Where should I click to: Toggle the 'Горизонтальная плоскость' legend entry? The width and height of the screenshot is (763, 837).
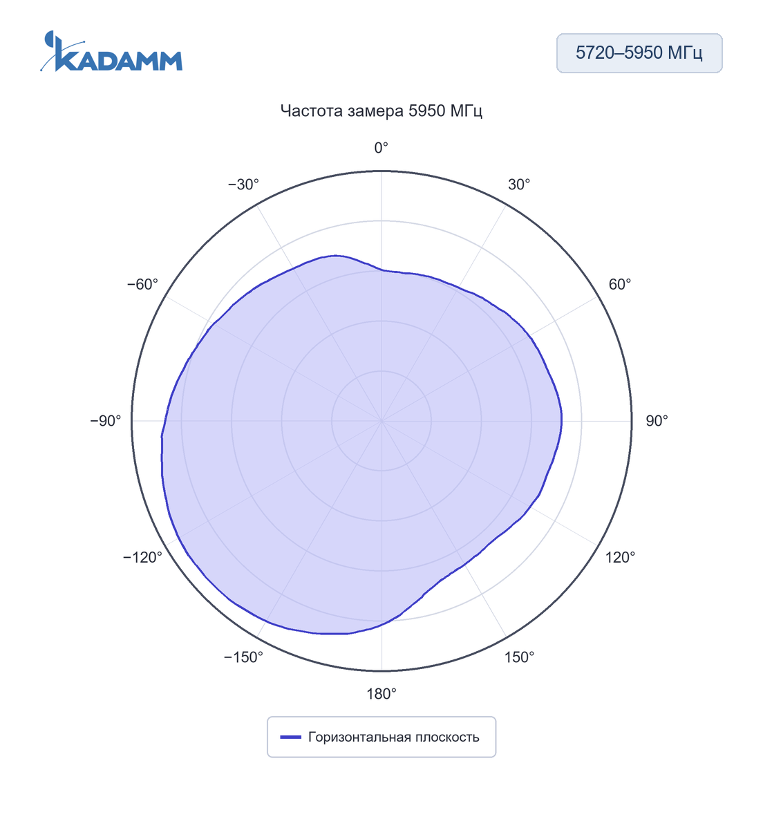[x=381, y=737]
